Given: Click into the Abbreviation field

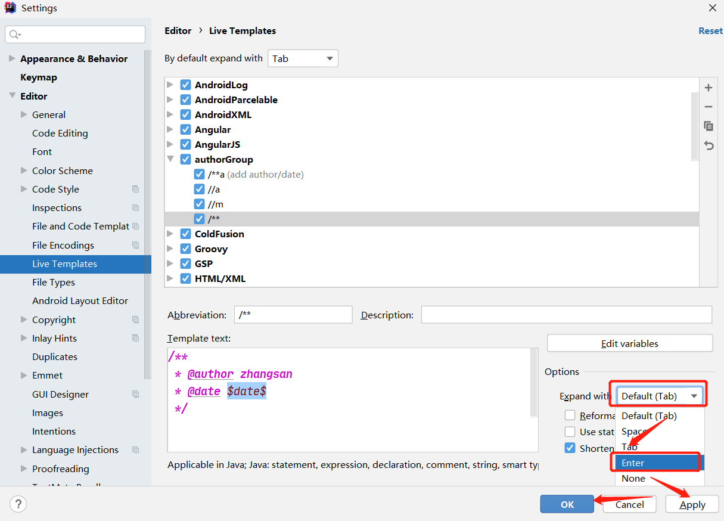Looking at the screenshot, I should click(x=293, y=315).
